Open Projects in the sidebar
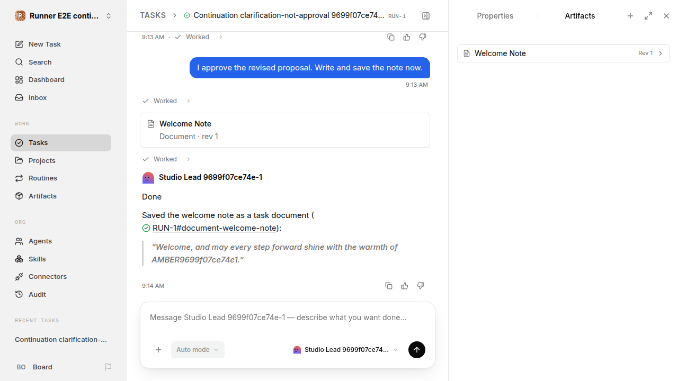 [61, 160]
